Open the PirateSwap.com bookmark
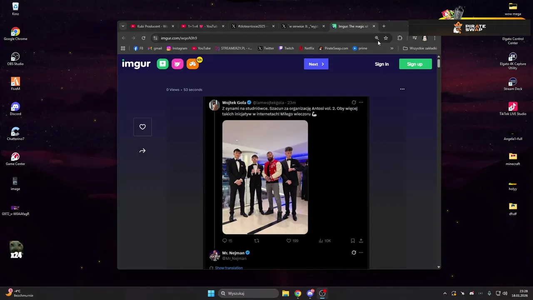The image size is (533, 300). [334, 48]
